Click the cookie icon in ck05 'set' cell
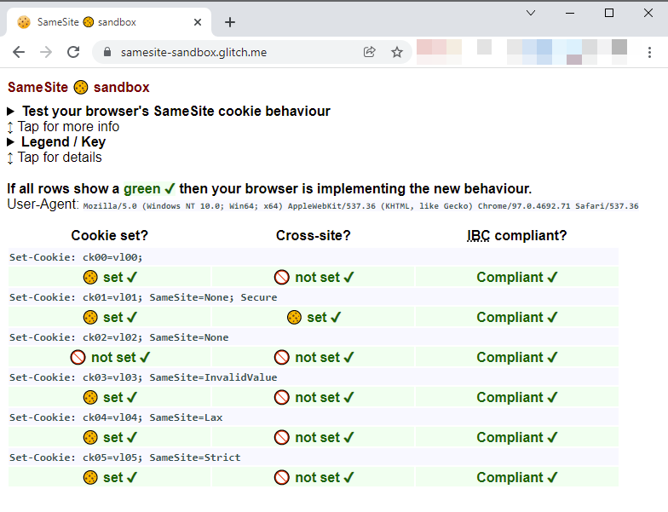This screenshot has height=512, width=668. 90,477
